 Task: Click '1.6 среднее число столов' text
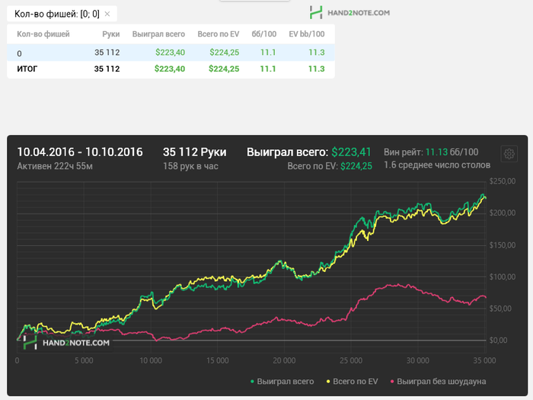click(437, 165)
